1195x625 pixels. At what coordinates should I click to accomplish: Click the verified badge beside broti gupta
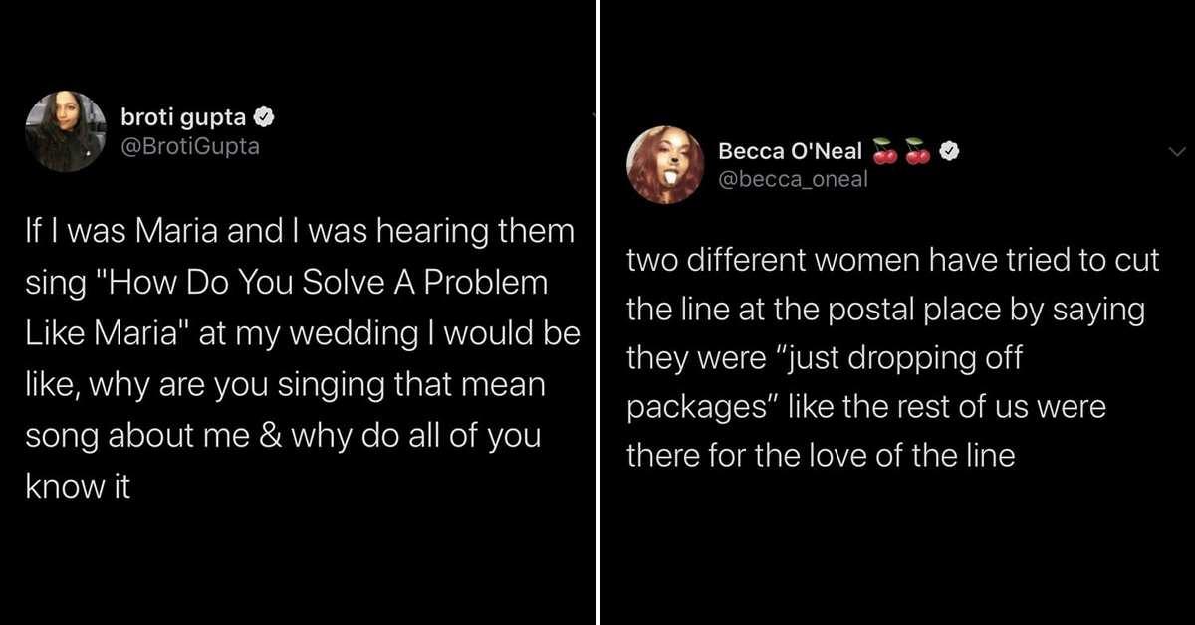click(265, 117)
